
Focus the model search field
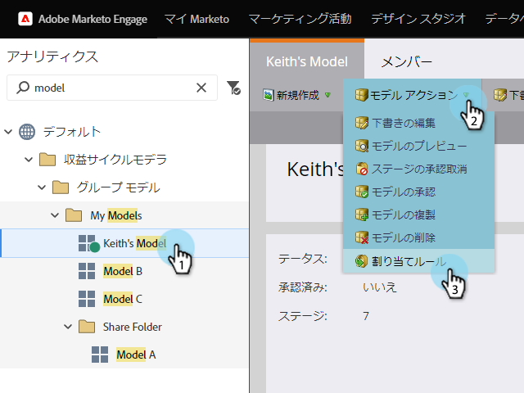(112, 88)
